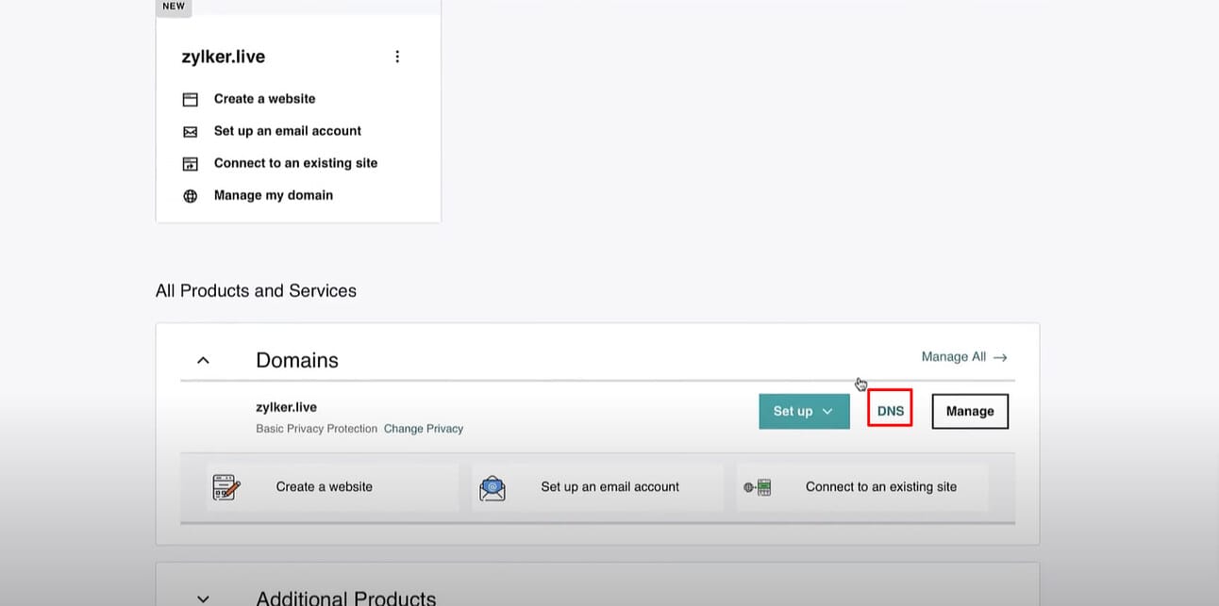Click the server connect icon in Domains tile row

pyautogui.click(x=757, y=487)
